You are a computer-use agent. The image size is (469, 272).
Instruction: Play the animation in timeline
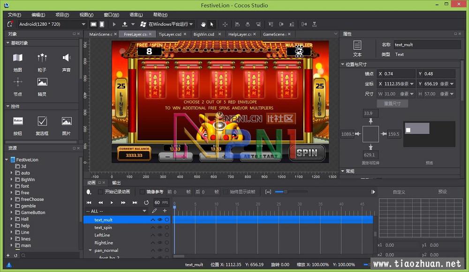(112, 202)
